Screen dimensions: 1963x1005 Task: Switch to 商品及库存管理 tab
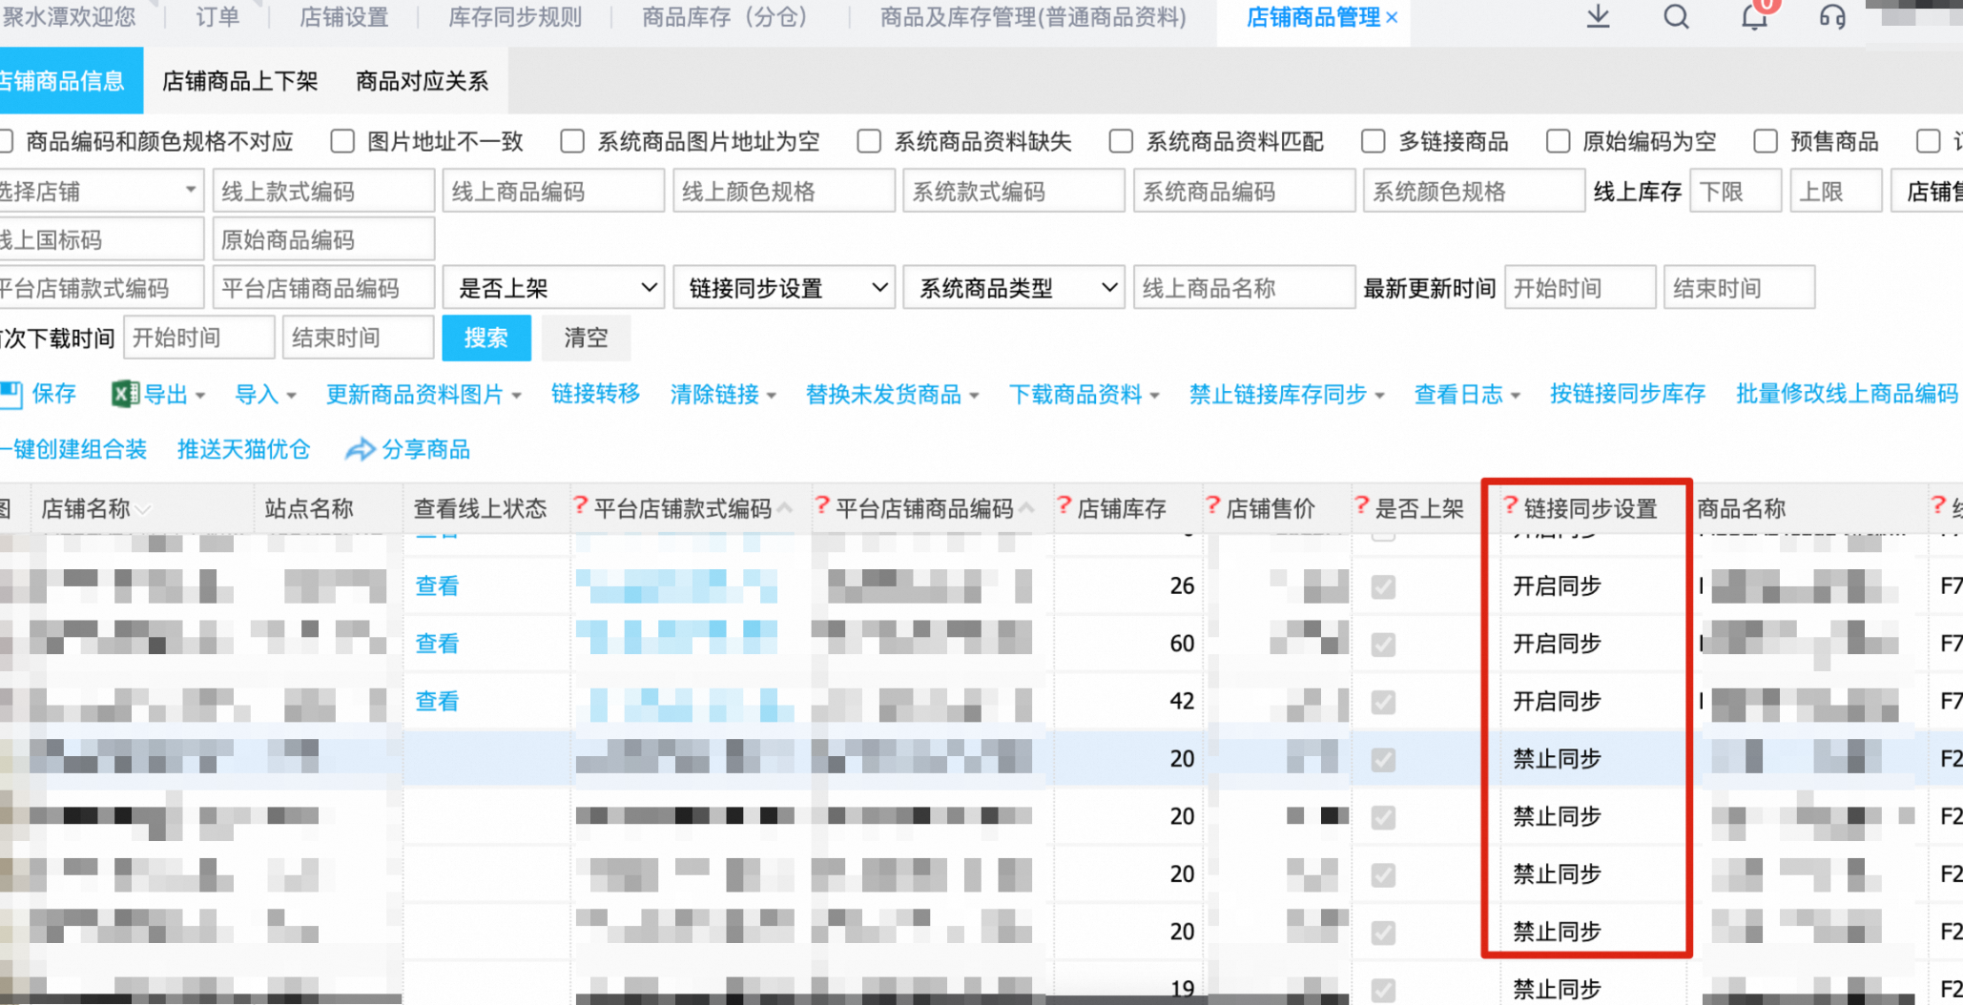pos(1033,17)
